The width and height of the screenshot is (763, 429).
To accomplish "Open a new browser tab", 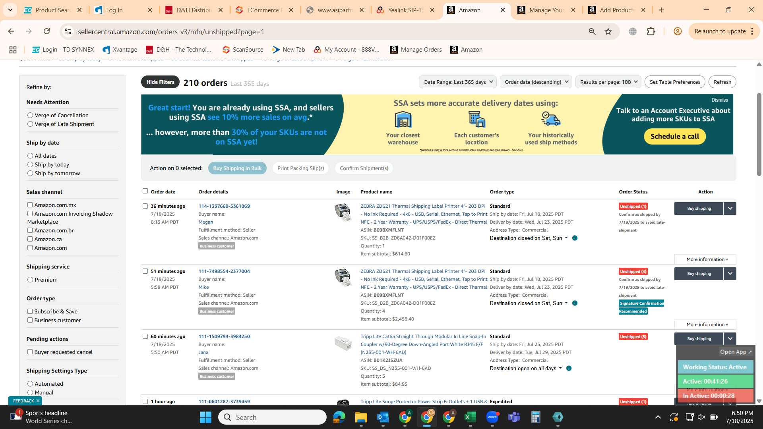I will pyautogui.click(x=661, y=10).
